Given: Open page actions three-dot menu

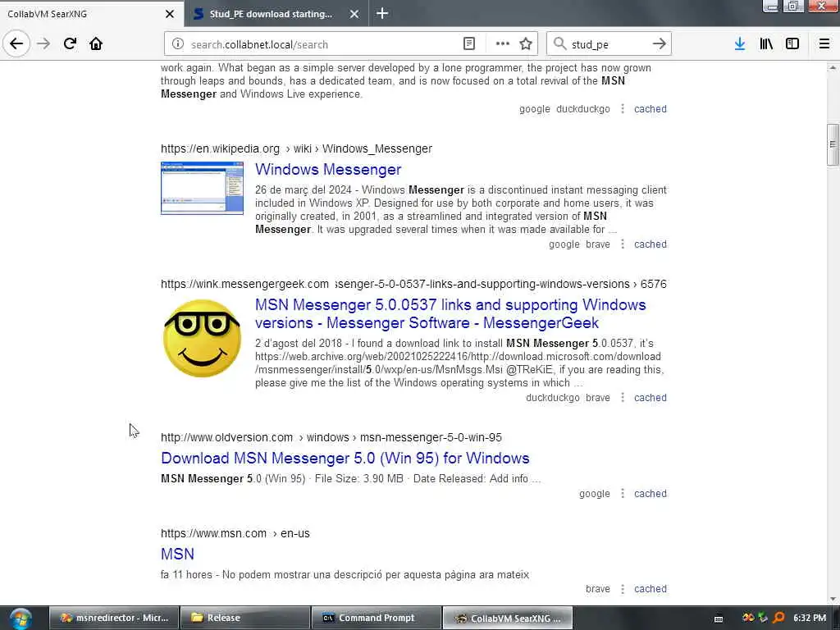Looking at the screenshot, I should tap(503, 44).
